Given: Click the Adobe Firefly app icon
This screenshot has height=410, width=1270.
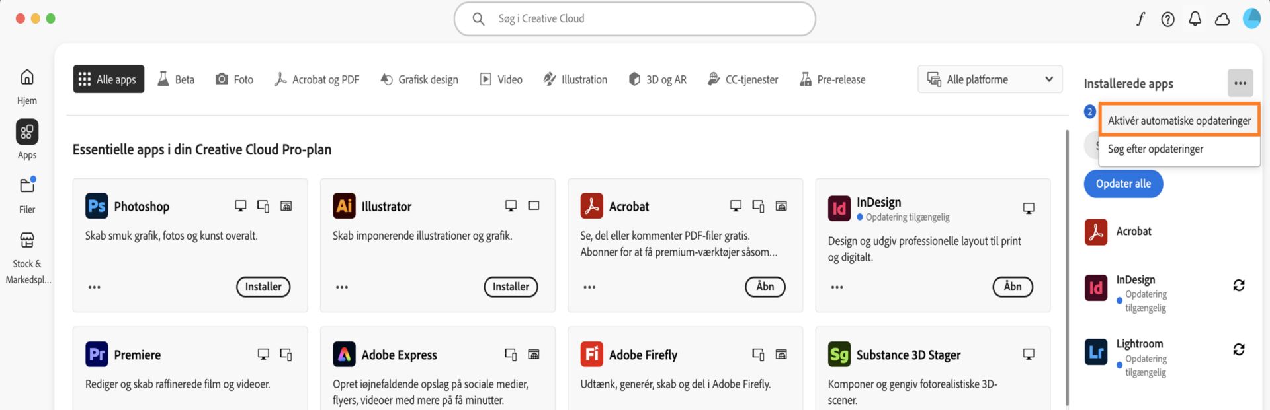Looking at the screenshot, I should click(x=591, y=355).
